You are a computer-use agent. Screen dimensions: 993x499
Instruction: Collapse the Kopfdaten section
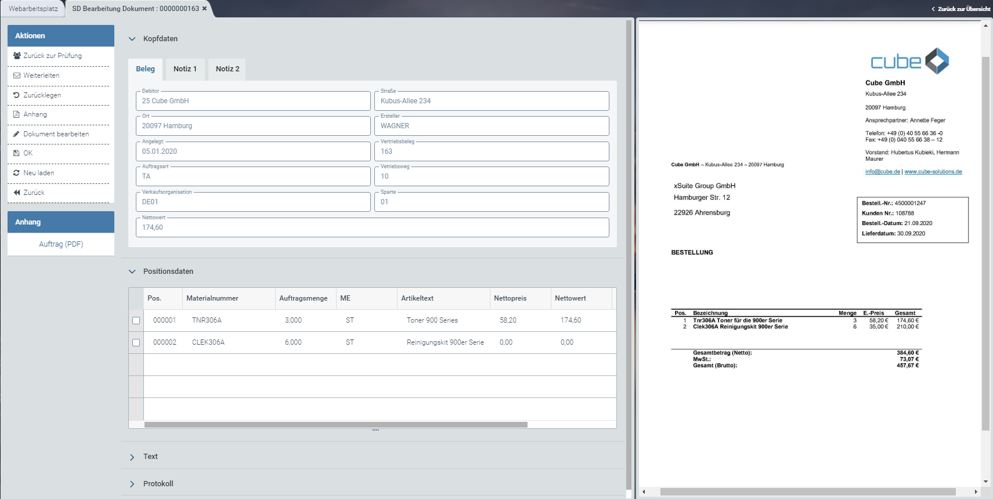(132, 39)
